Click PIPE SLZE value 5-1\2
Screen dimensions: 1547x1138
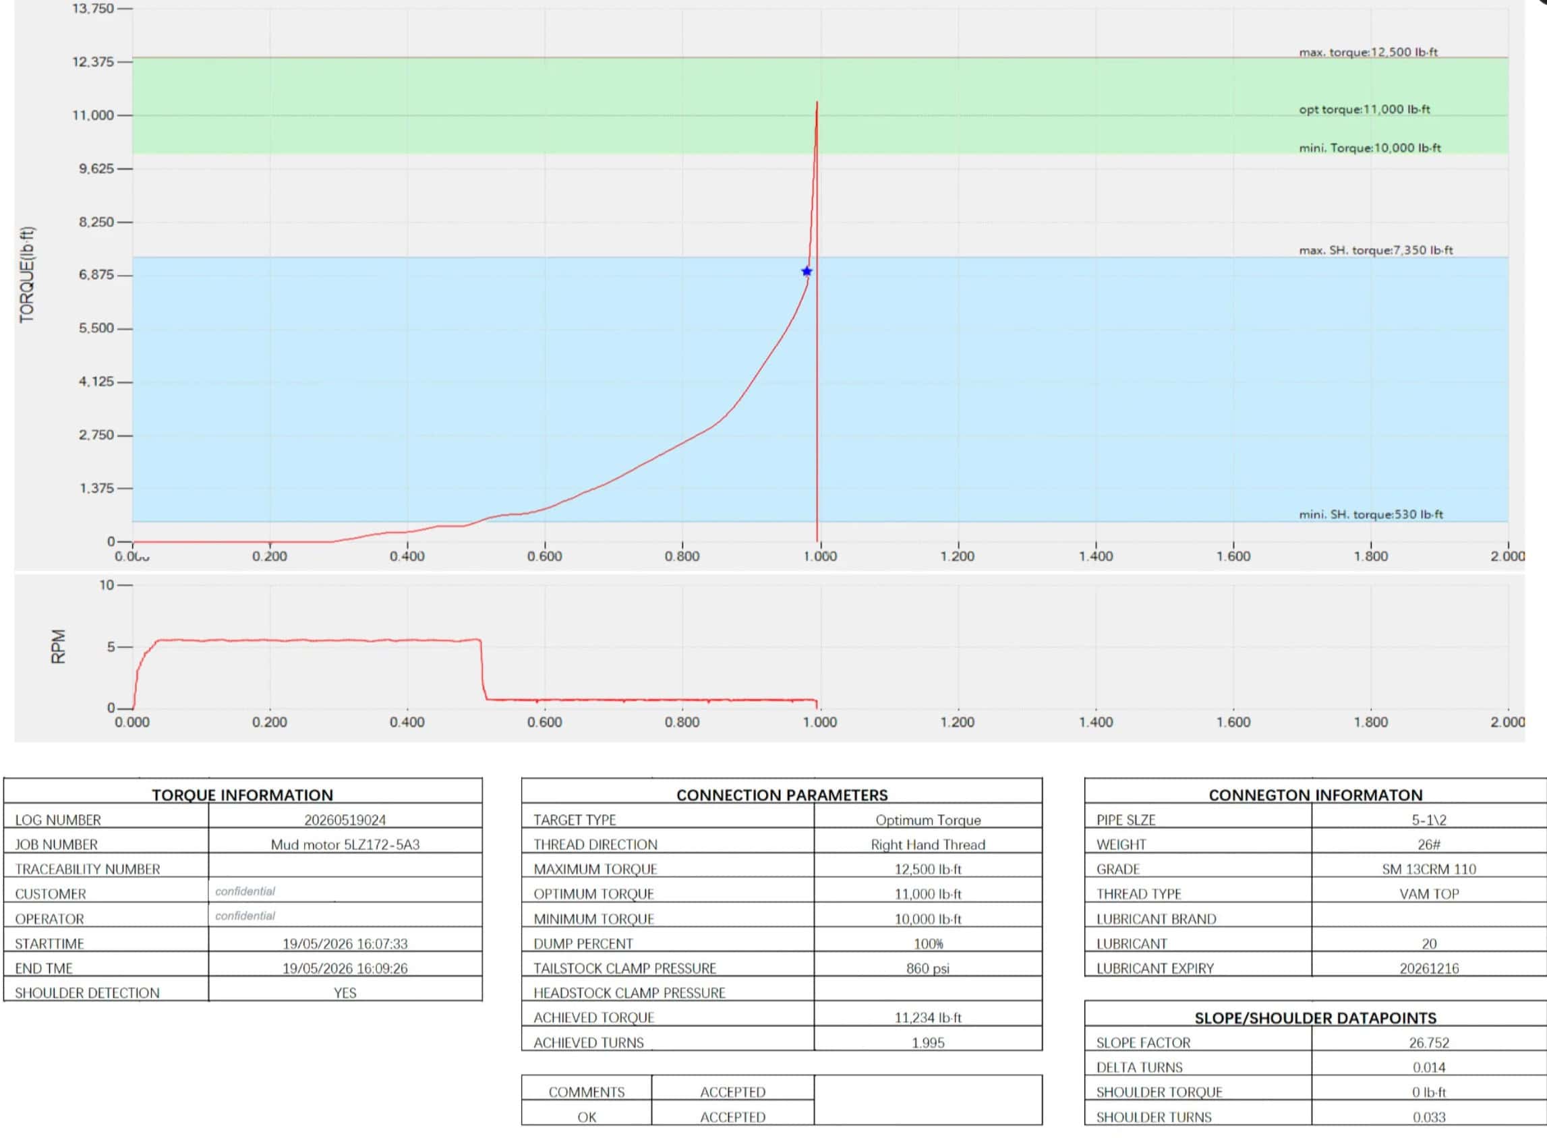[1429, 820]
